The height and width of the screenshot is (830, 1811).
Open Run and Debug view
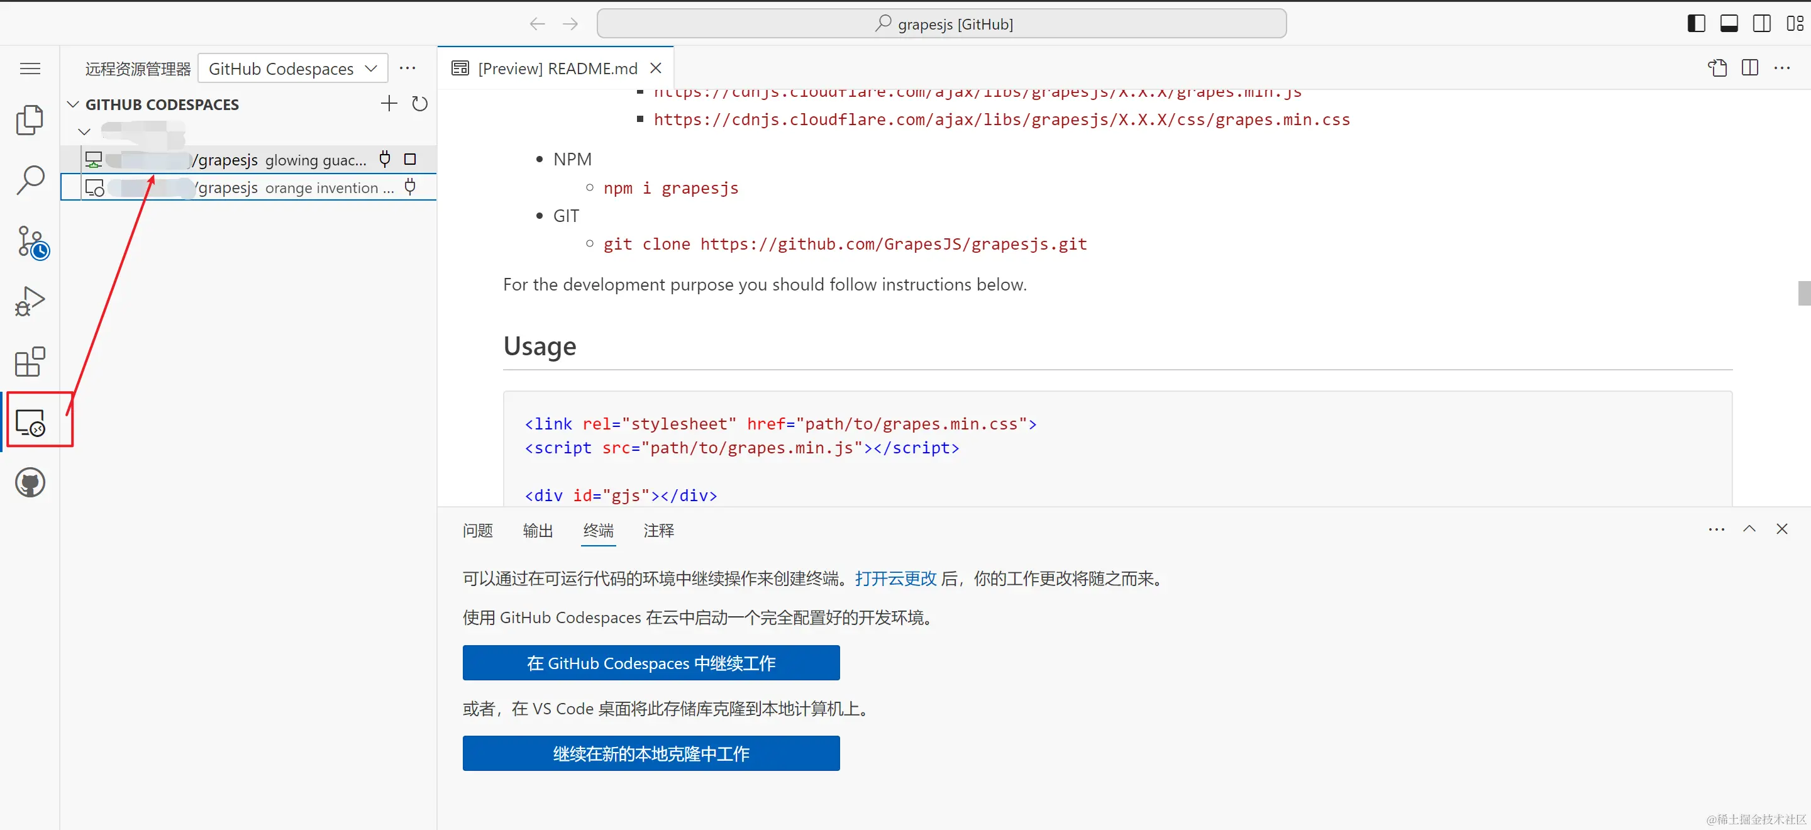(x=30, y=301)
